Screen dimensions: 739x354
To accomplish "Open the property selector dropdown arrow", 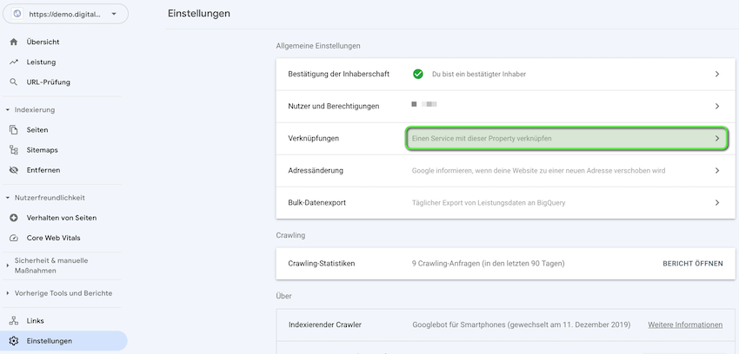I will coord(114,14).
